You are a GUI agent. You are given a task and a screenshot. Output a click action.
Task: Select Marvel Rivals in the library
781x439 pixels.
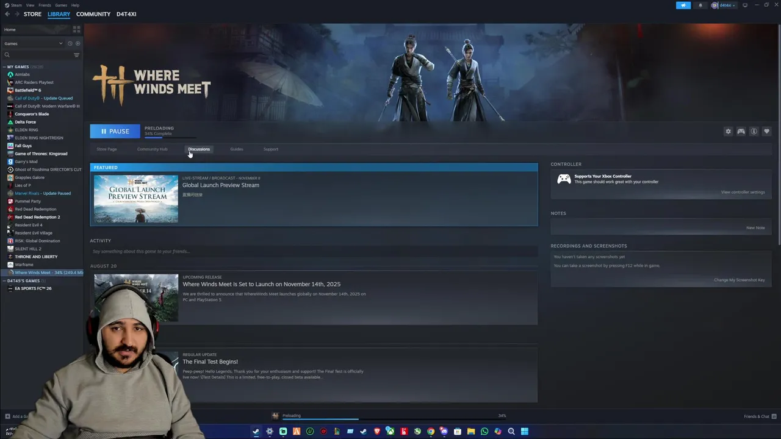point(43,193)
